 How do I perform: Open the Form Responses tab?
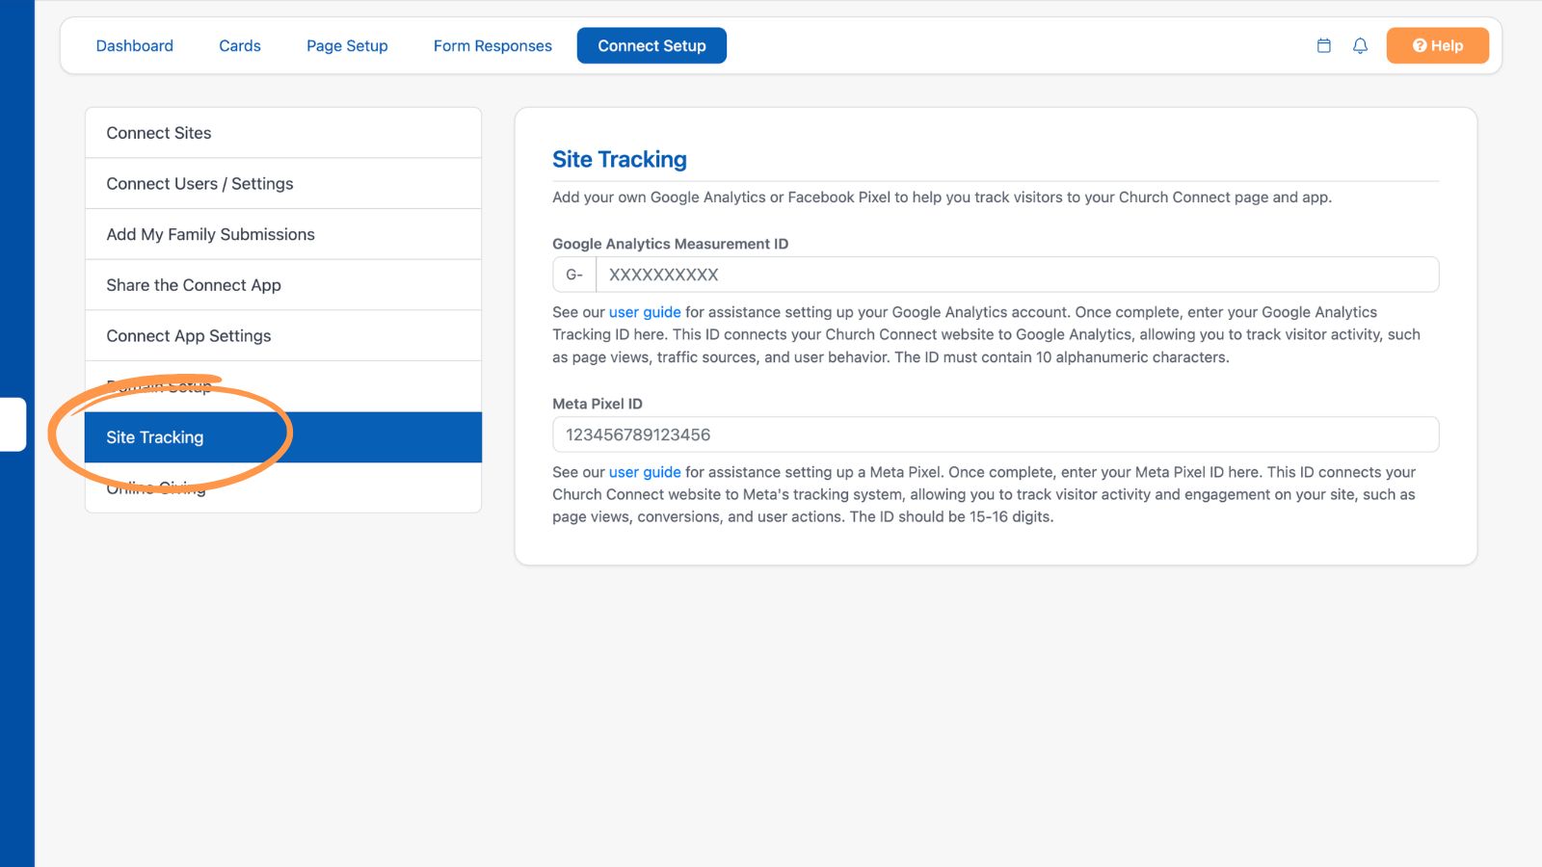click(492, 45)
